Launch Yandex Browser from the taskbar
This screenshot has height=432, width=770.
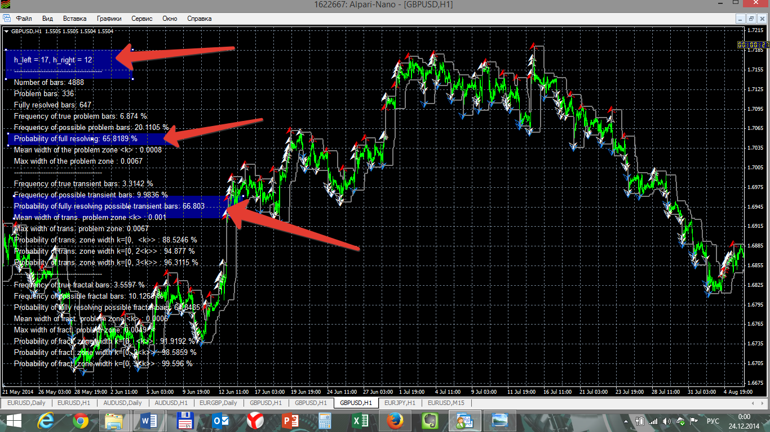(255, 421)
